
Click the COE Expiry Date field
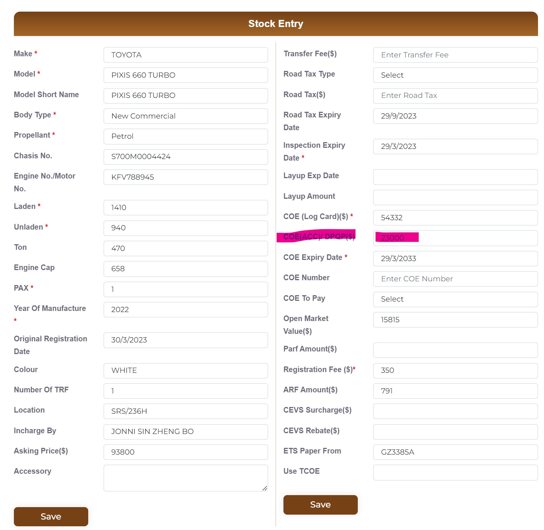pyautogui.click(x=455, y=258)
